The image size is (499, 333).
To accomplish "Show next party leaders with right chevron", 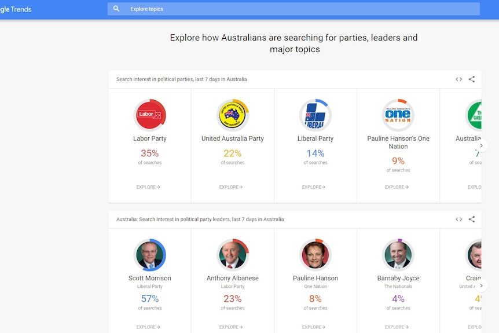I will point(482,286).
